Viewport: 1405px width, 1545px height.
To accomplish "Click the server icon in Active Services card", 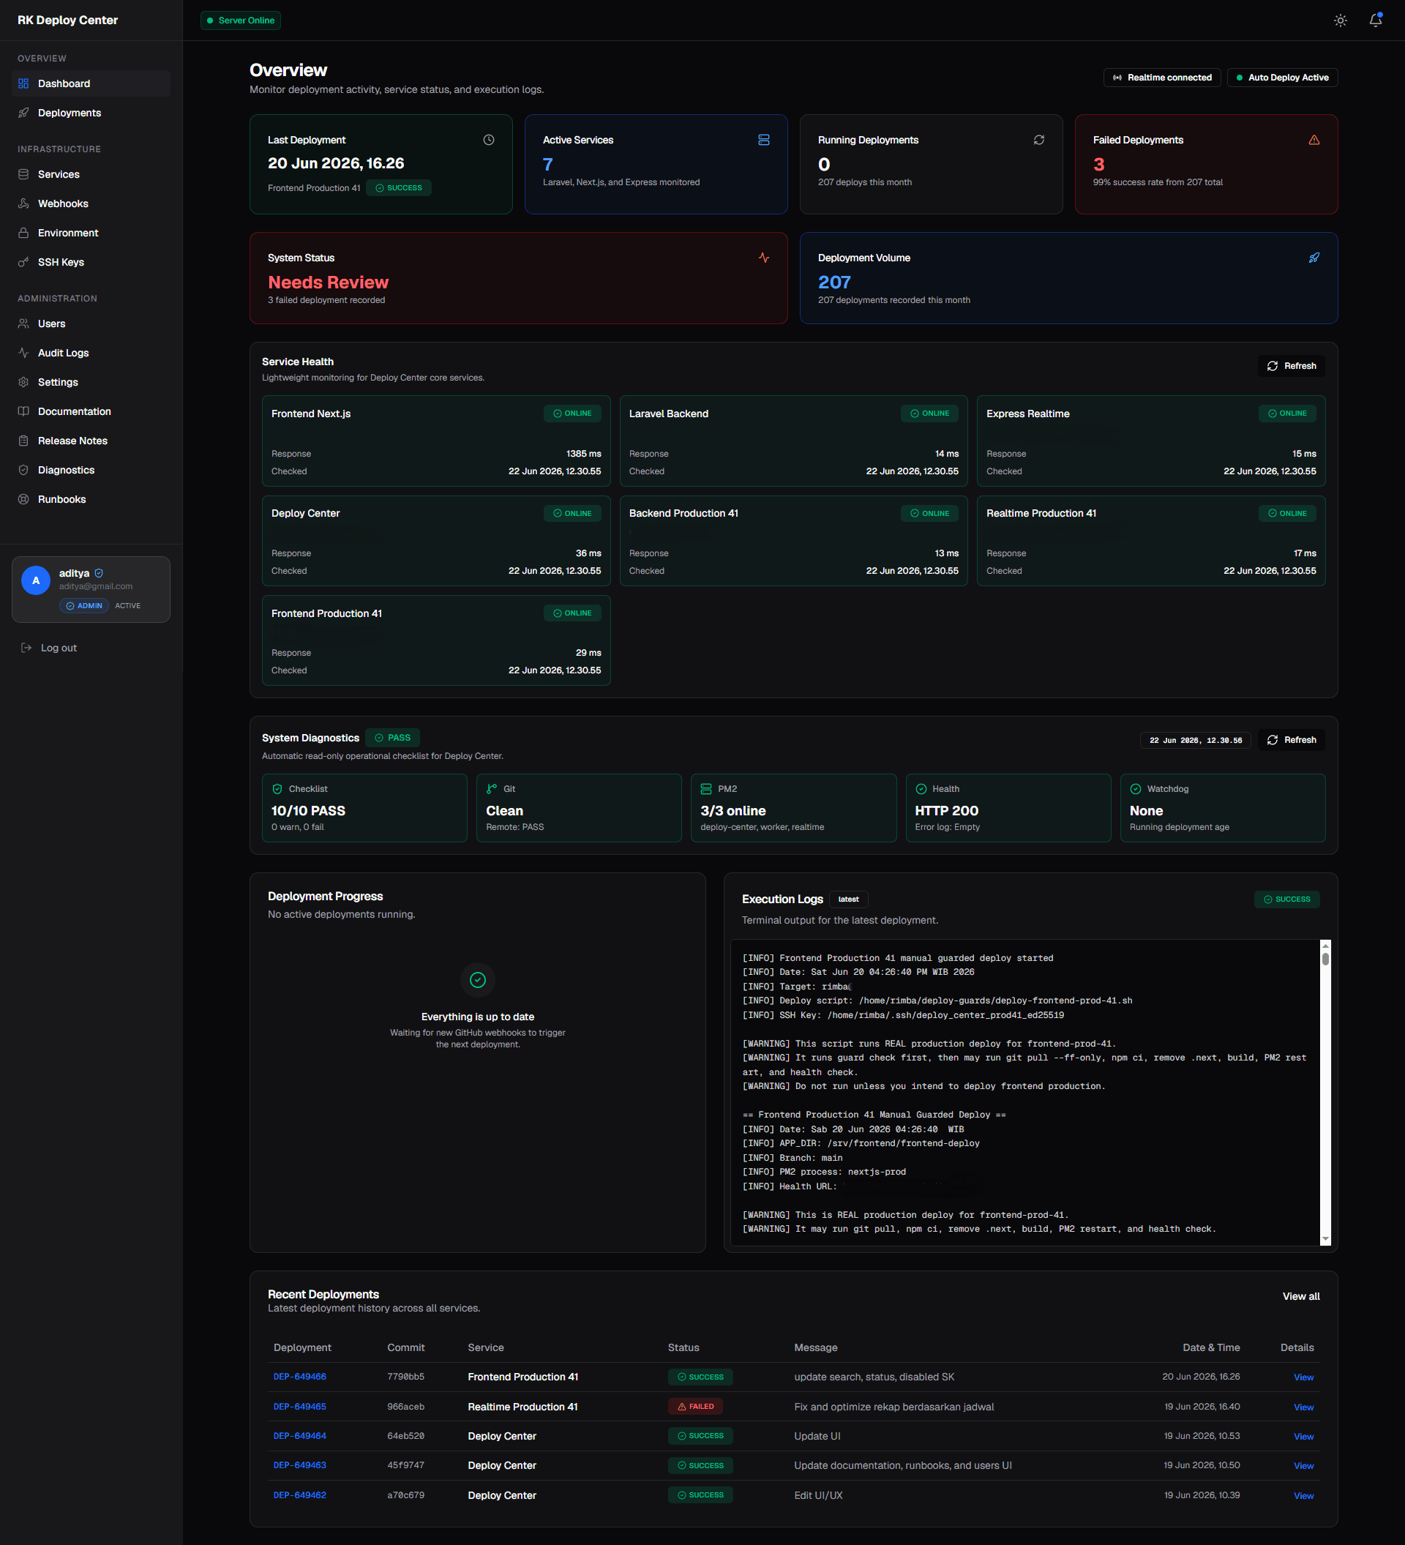I will click(764, 140).
